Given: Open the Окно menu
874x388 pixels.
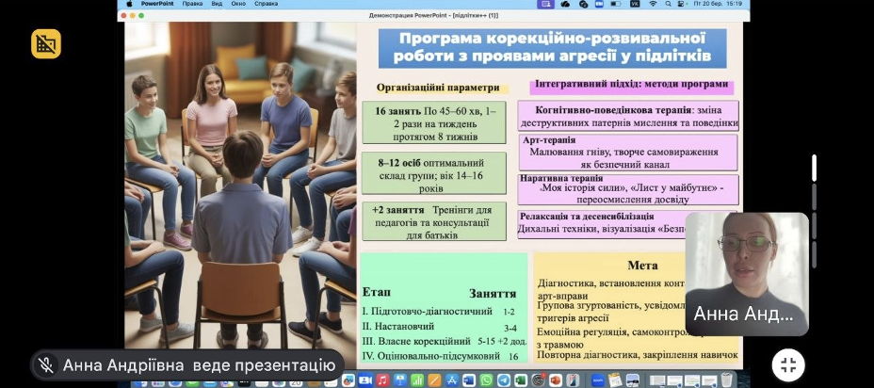Looking at the screenshot, I should click(x=238, y=4).
